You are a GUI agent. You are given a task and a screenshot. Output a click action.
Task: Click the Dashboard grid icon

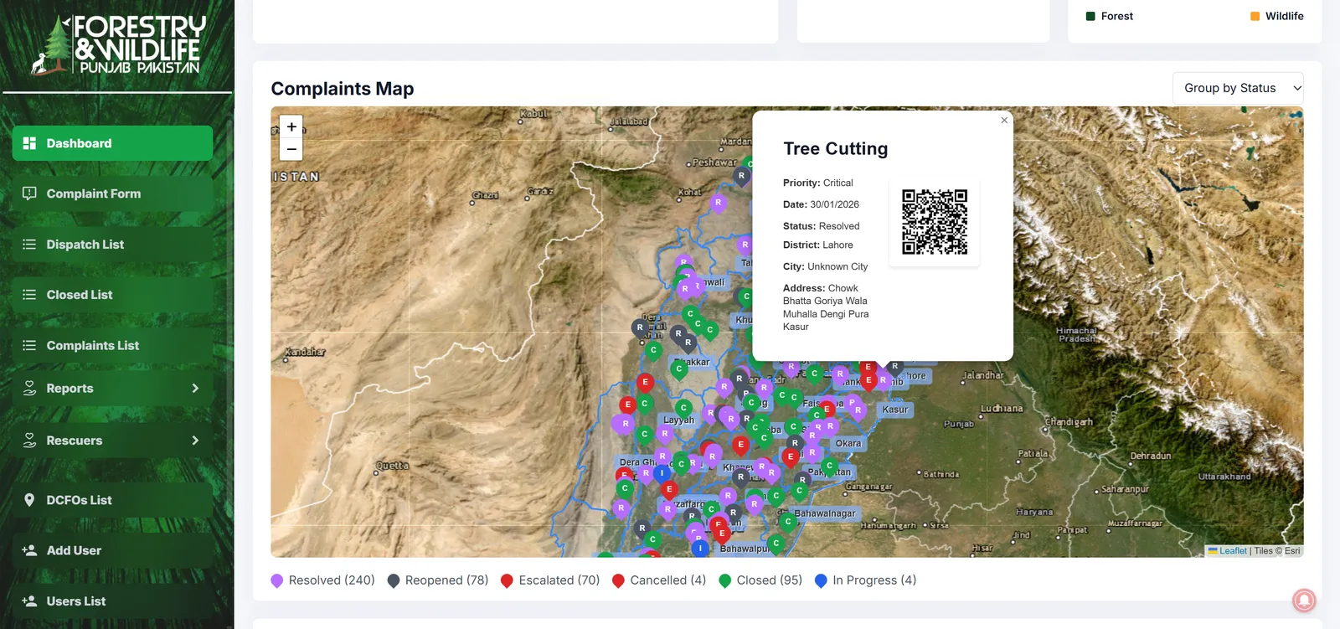point(29,143)
